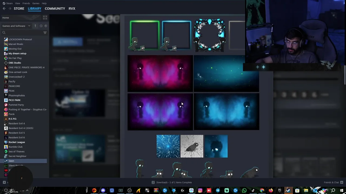Click the library search magnifier icon
The height and width of the screenshot is (194, 346).
[x=4, y=33]
